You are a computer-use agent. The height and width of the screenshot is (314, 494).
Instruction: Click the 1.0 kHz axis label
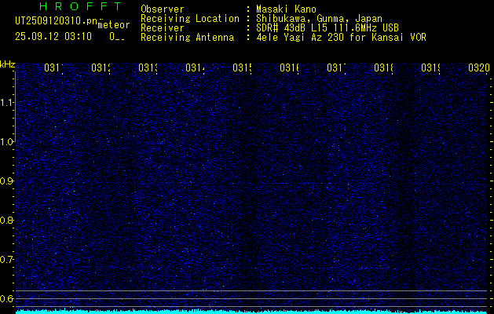point(6,142)
